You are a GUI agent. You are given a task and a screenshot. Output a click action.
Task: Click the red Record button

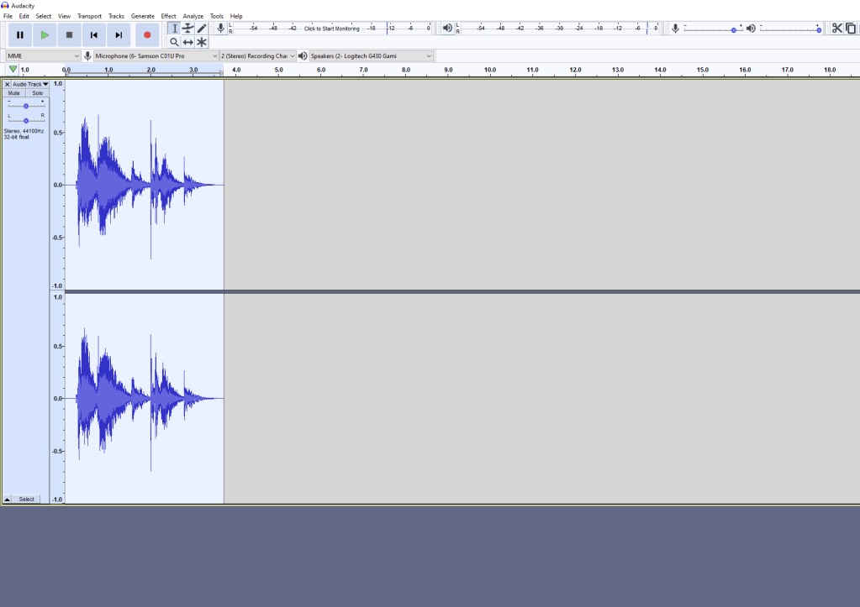[x=147, y=35]
